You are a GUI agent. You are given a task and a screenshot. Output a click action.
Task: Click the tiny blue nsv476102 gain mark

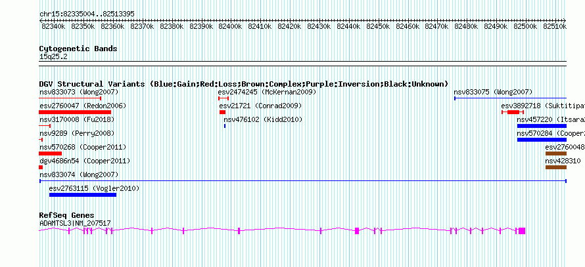click(225, 126)
